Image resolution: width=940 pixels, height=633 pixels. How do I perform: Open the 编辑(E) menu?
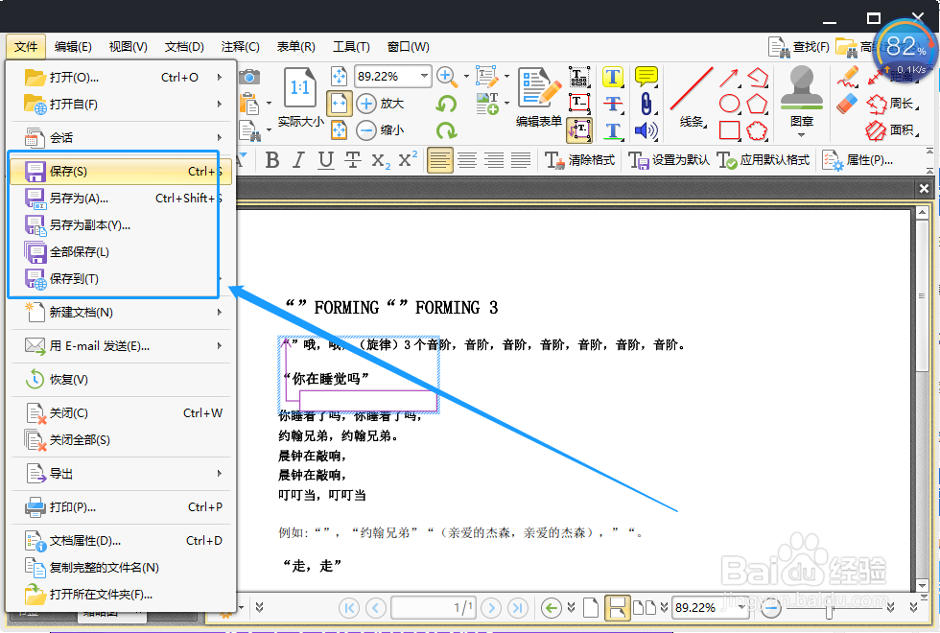73,47
